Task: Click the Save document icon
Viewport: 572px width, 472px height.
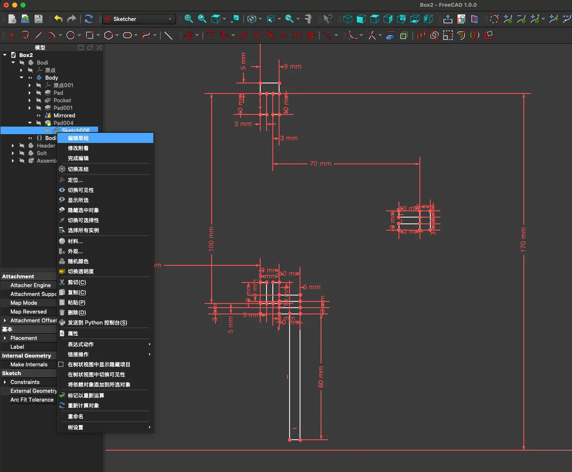Action: 39,19
